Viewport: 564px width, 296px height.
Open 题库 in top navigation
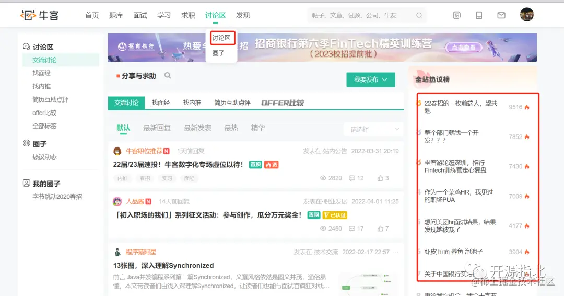[116, 15]
